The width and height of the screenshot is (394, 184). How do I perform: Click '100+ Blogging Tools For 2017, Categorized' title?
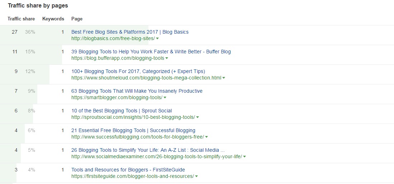(x=138, y=71)
